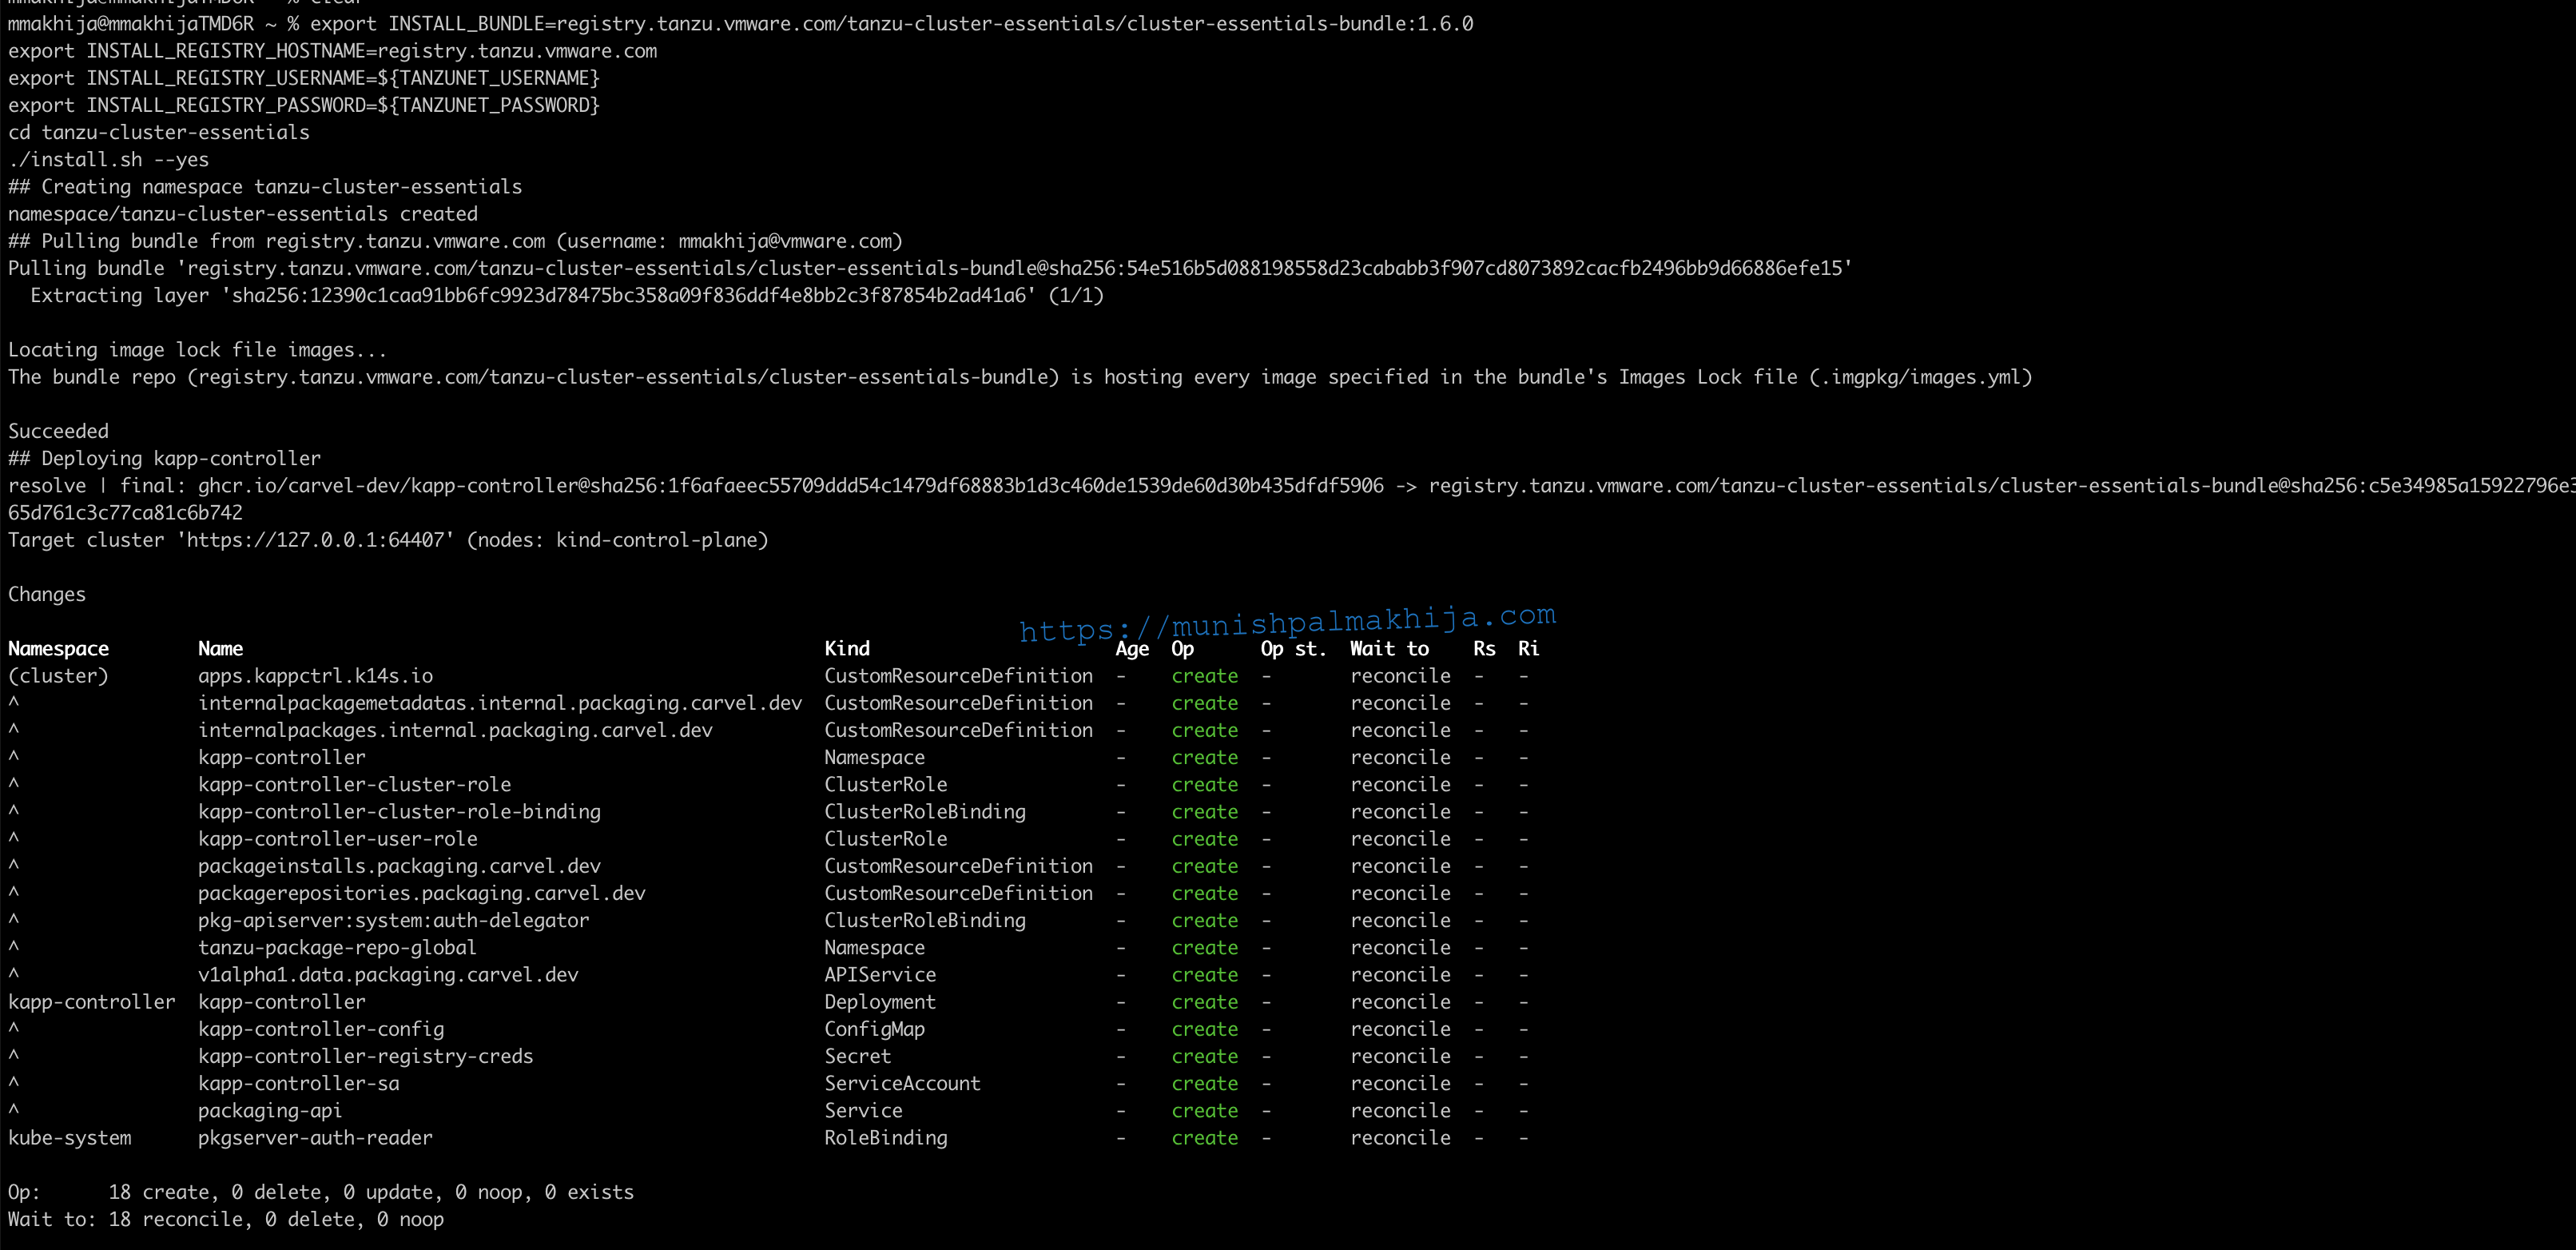This screenshot has width=2576, height=1250.
Task: Click the 'ConfigMap' kind cell
Action: (875, 1029)
